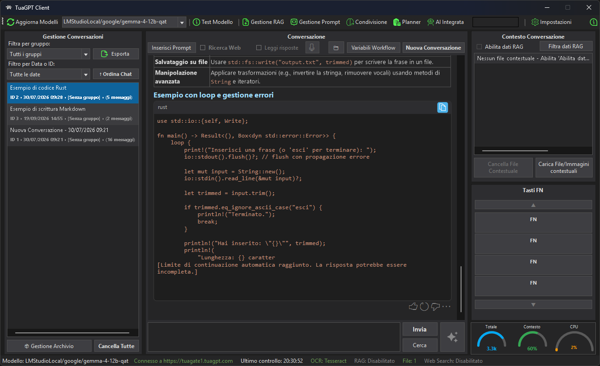Screen dimensions: 600x366
Task: Open Gestione Prompt
Action: pyautogui.click(x=315, y=22)
